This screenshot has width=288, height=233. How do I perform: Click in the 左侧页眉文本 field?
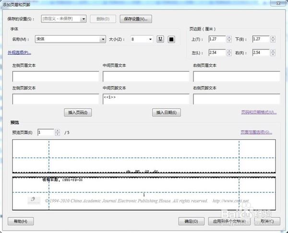(x=56, y=77)
